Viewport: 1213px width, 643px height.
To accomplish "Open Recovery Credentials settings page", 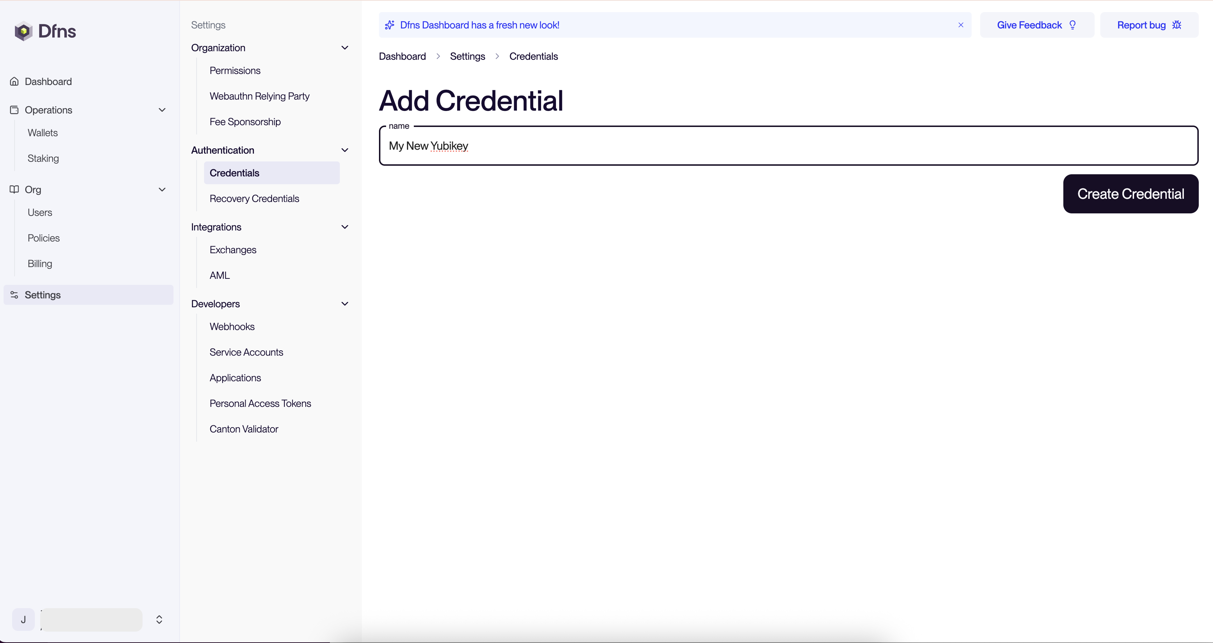I will pyautogui.click(x=254, y=199).
